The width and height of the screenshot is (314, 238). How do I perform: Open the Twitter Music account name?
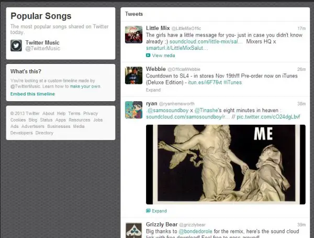42,42
